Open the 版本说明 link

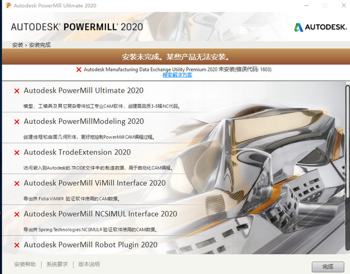pos(89,264)
